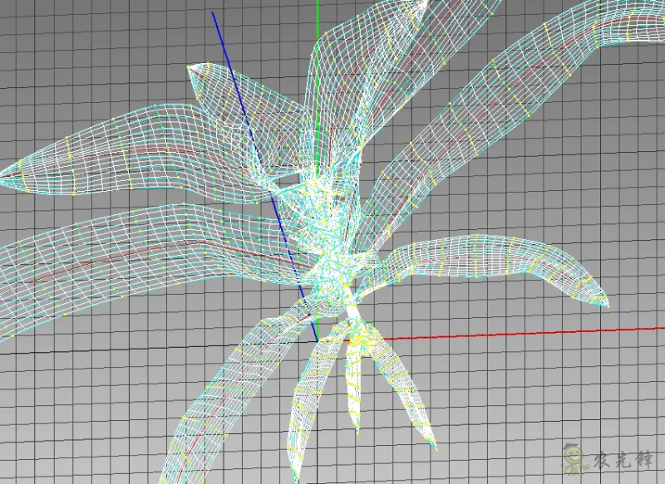Select the cupped leaf at upper left
This screenshot has width=665, height=484.
(224, 91)
